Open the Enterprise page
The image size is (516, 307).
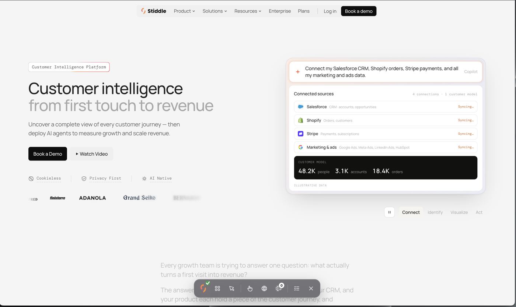[280, 11]
